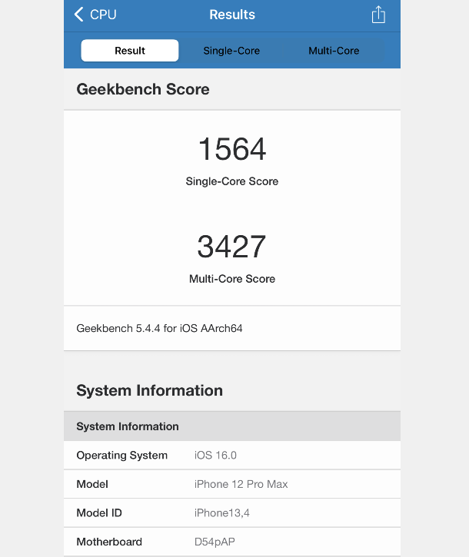Tap the share icon in the header

pyautogui.click(x=378, y=15)
